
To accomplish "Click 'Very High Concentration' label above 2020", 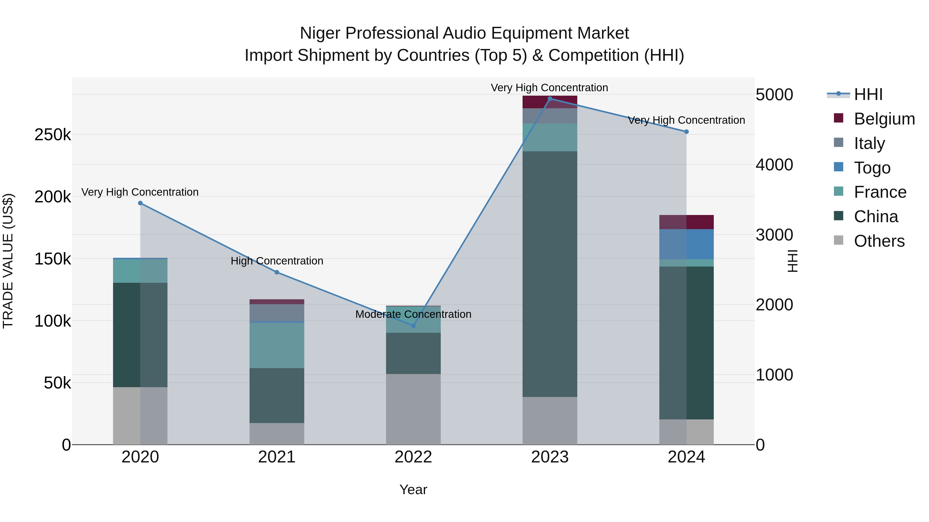I will (140, 192).
